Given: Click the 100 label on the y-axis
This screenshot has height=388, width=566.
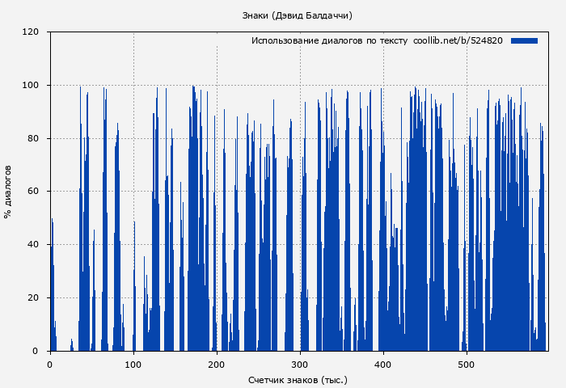Looking at the screenshot, I should (x=31, y=86).
